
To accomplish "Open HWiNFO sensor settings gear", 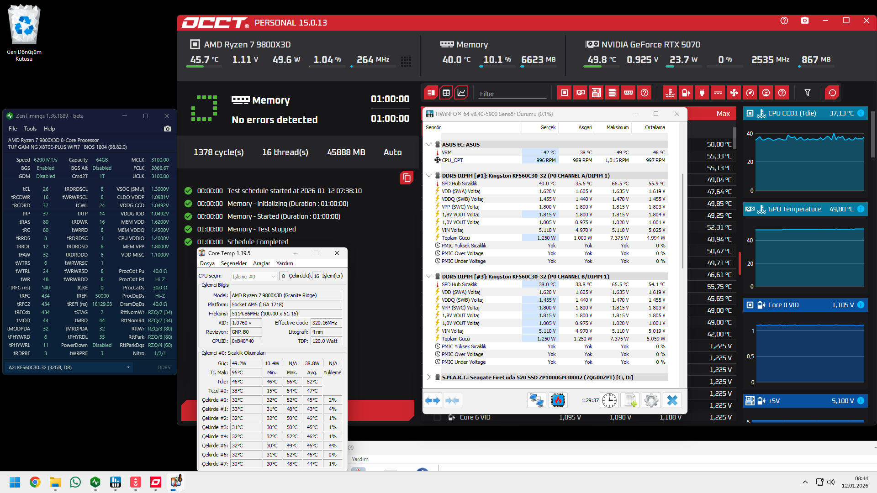I will 651,400.
